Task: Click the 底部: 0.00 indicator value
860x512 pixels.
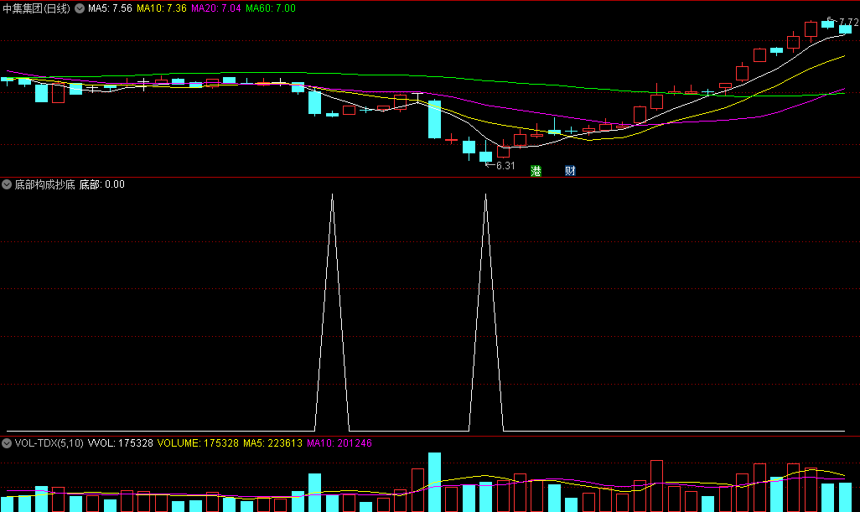Action: (x=102, y=184)
